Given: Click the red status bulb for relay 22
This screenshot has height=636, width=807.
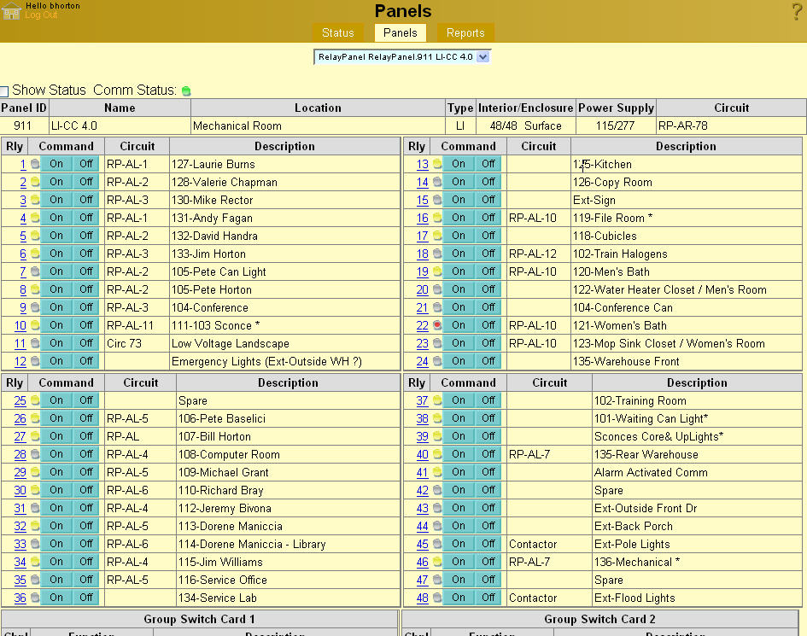Looking at the screenshot, I should click(437, 325).
